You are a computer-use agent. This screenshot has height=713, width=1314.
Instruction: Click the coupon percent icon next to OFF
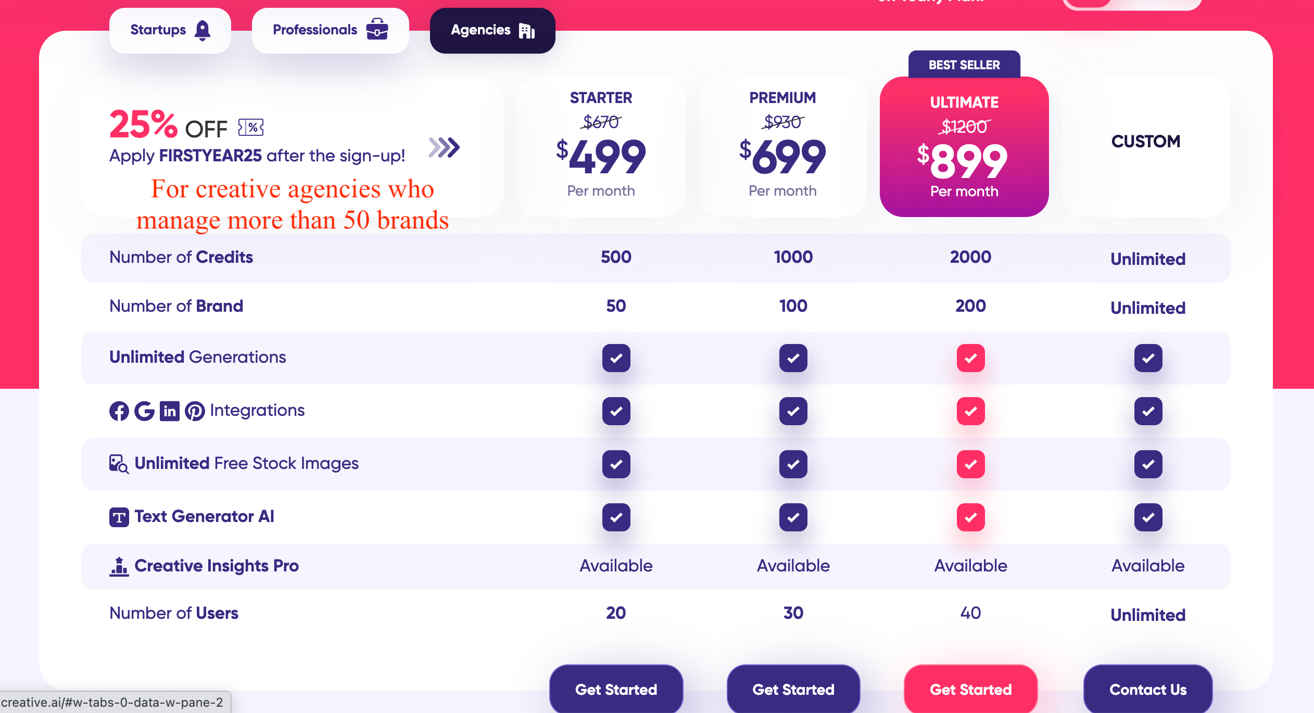coord(251,127)
